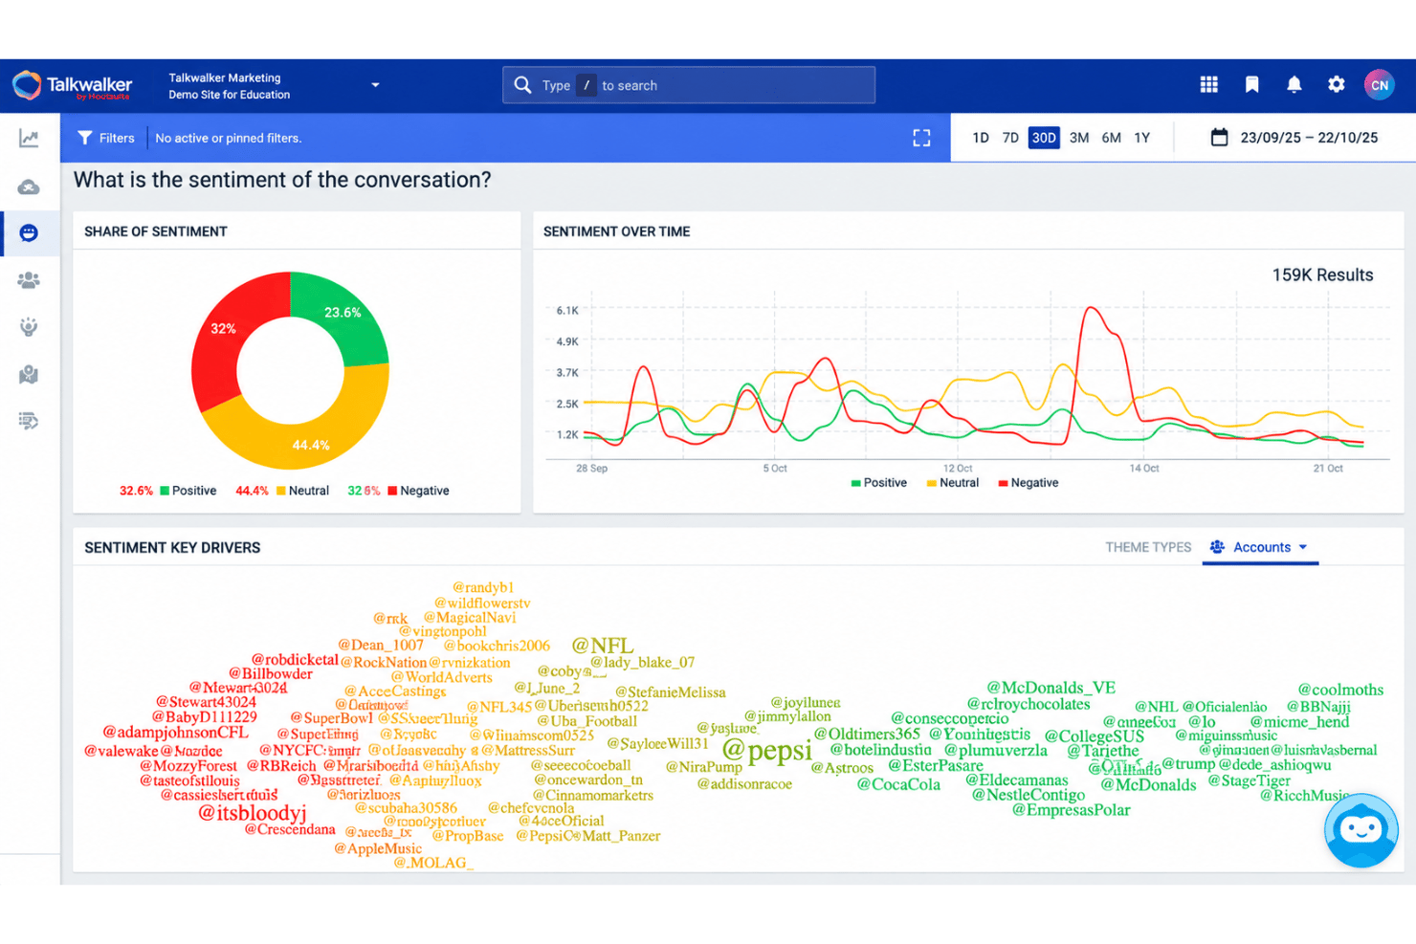Viewport: 1416px width, 944px height.
Task: Expand the project selector dropdown arrow
Action: click(x=375, y=85)
